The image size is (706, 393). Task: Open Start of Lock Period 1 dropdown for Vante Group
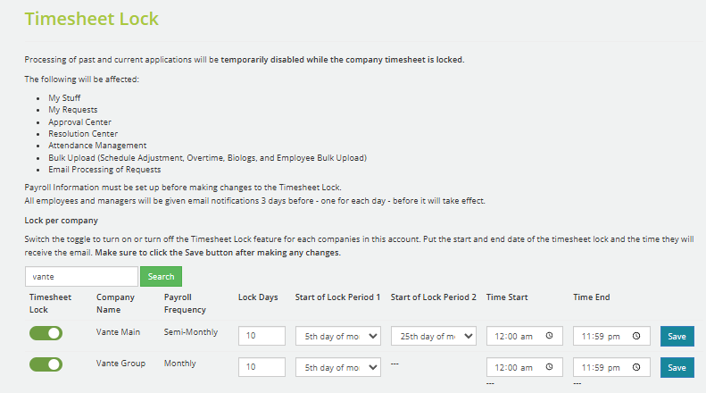(x=338, y=367)
